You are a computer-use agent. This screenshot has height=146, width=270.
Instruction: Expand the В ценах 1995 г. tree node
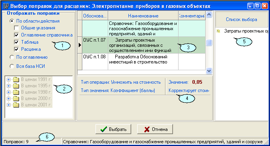pyautogui.click(x=8, y=86)
